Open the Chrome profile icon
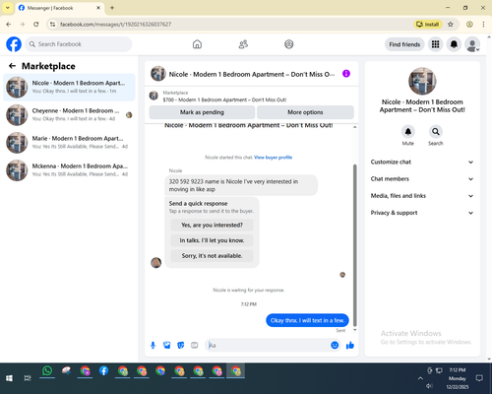Viewport: 492px width, 394px height. point(469,25)
